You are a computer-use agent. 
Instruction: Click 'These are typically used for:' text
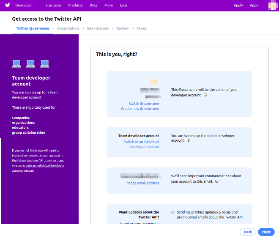click(34, 107)
